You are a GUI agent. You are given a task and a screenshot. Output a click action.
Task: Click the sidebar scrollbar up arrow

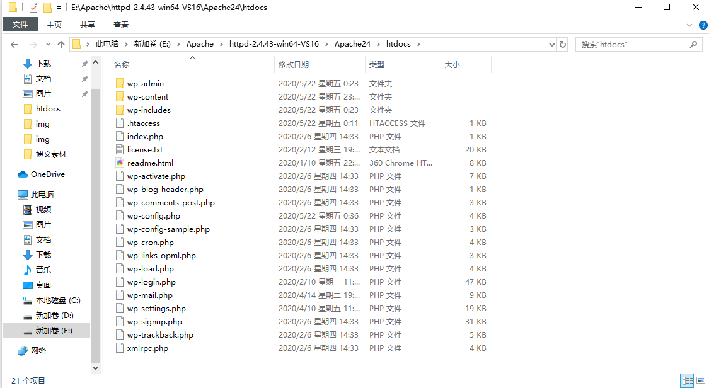95,62
